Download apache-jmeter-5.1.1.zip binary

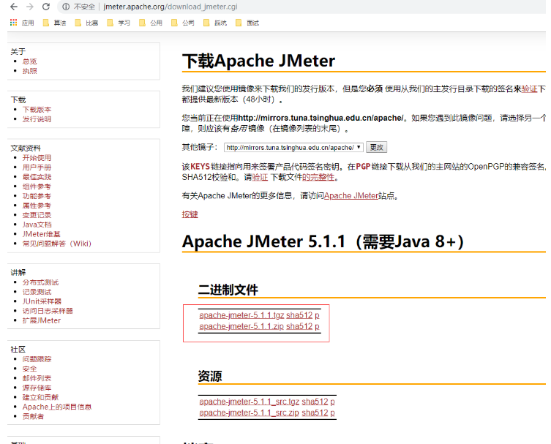click(241, 326)
